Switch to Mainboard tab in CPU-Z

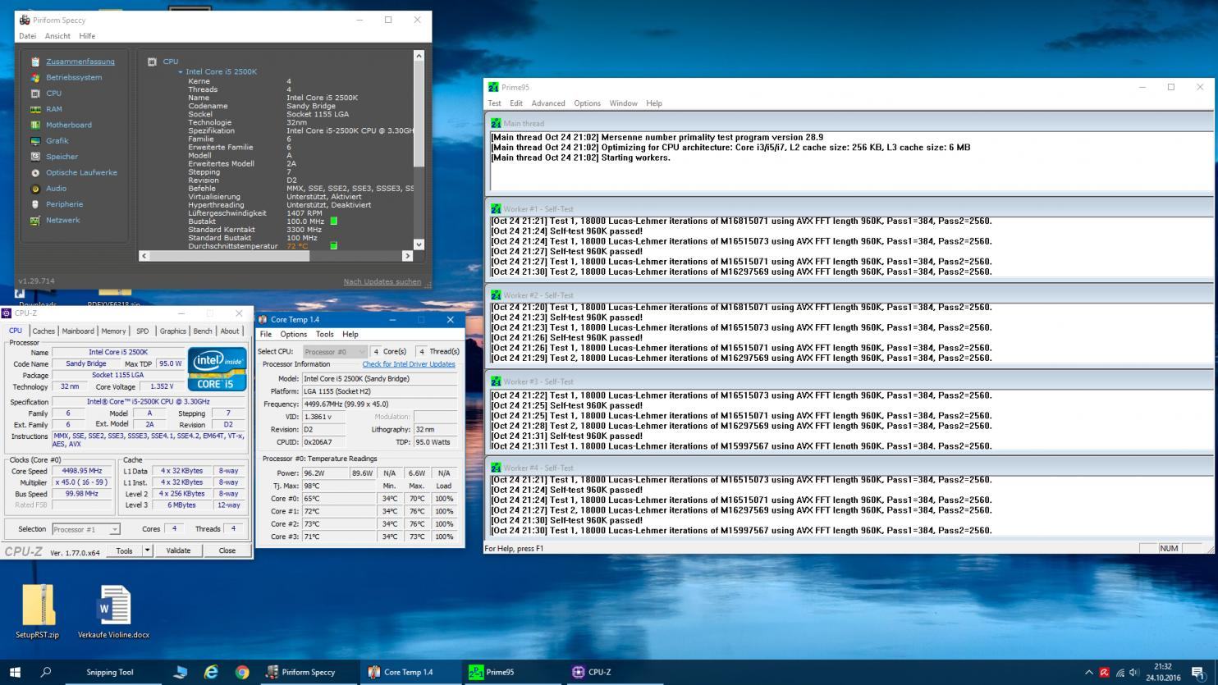pos(78,331)
